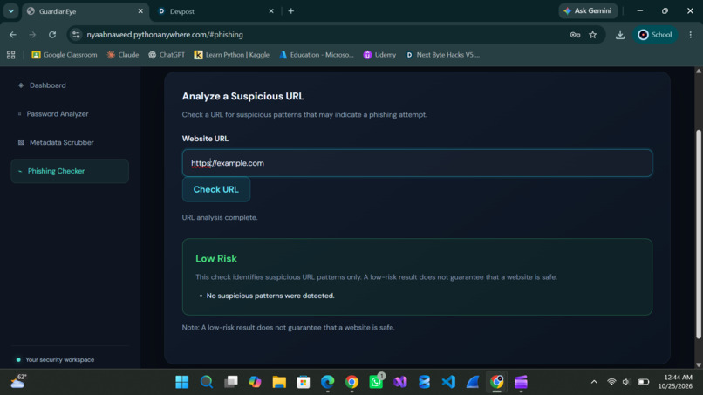Switch to the GuardianEye tab

pyautogui.click(x=85, y=11)
